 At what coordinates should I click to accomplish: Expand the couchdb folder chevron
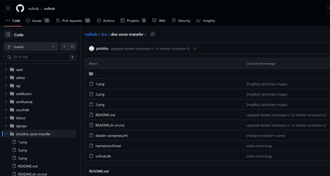(6, 110)
